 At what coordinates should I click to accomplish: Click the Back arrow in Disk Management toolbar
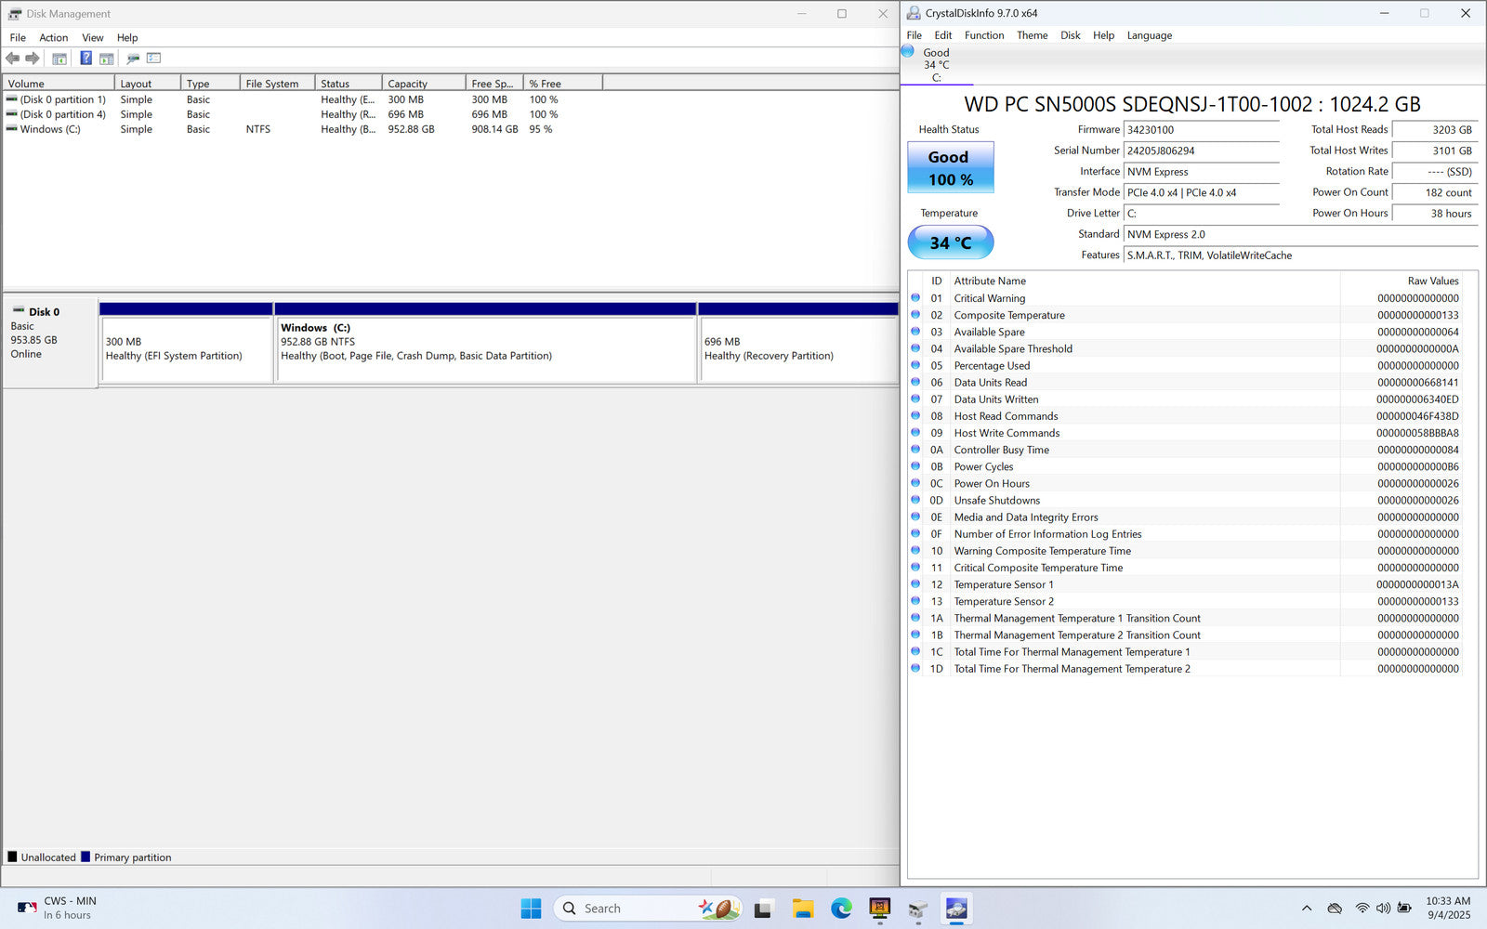[x=13, y=59]
